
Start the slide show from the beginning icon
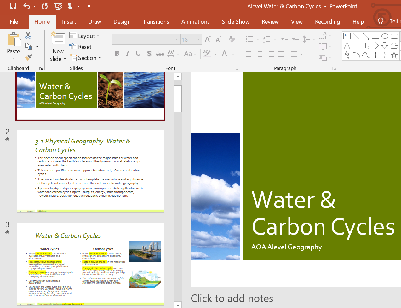tap(58, 6)
